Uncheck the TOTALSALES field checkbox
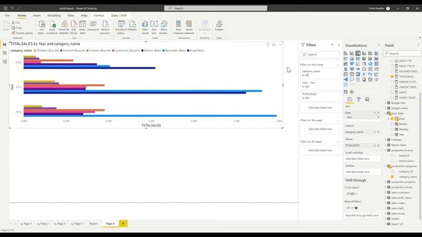The image size is (422, 237). pyautogui.click(x=392, y=76)
